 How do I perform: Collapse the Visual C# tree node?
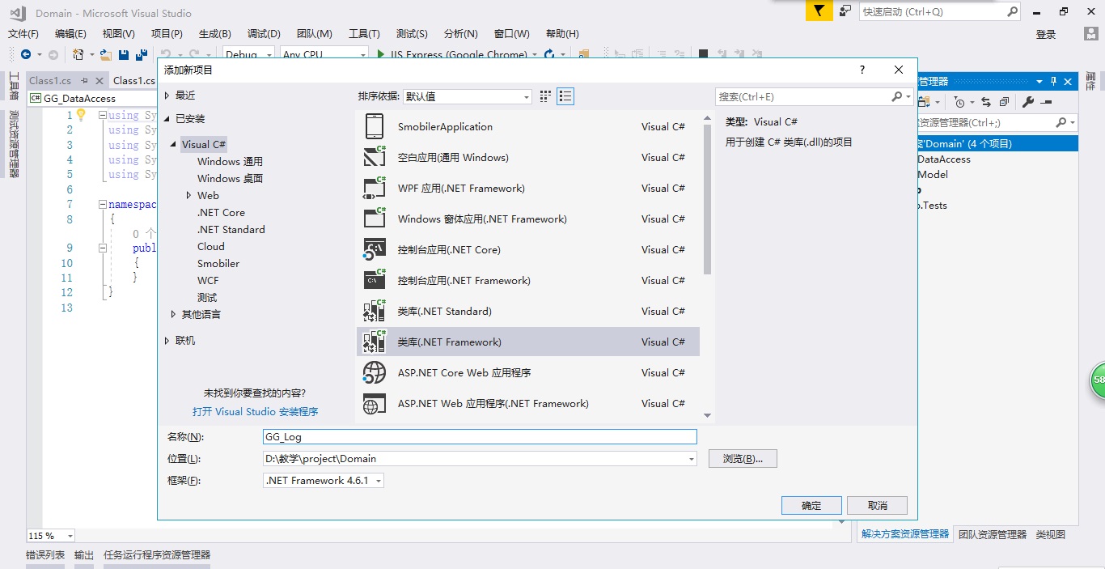(174, 145)
